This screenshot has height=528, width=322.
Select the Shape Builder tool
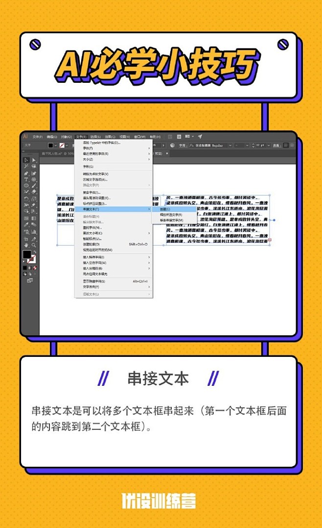click(26, 211)
